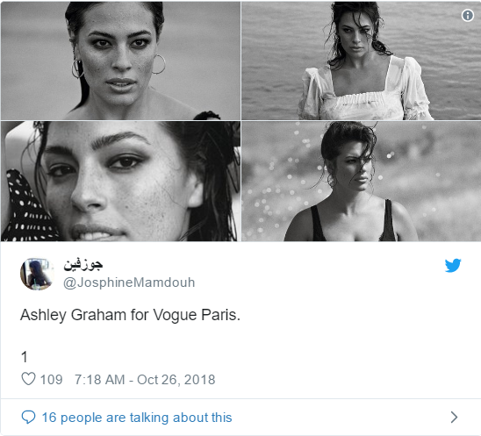Open the poster's round profile avatar
481x436 pixels.
pyautogui.click(x=37, y=274)
